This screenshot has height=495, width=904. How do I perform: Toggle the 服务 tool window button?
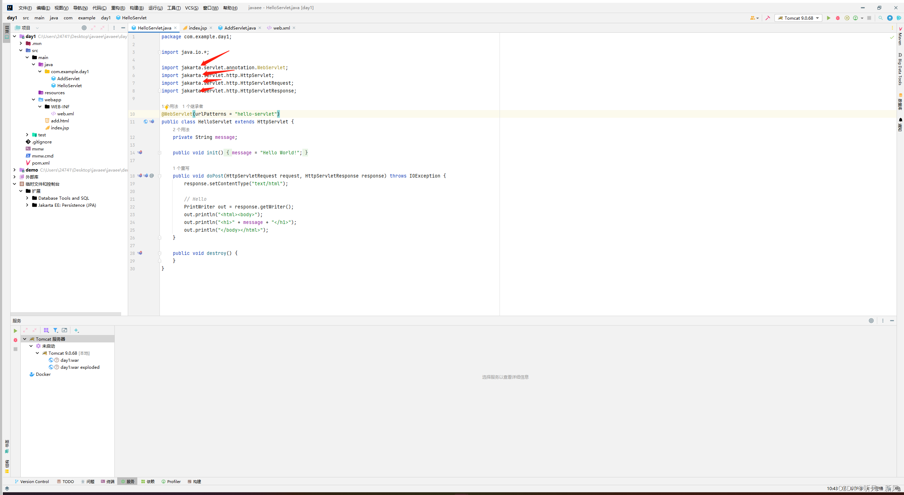[127, 482]
